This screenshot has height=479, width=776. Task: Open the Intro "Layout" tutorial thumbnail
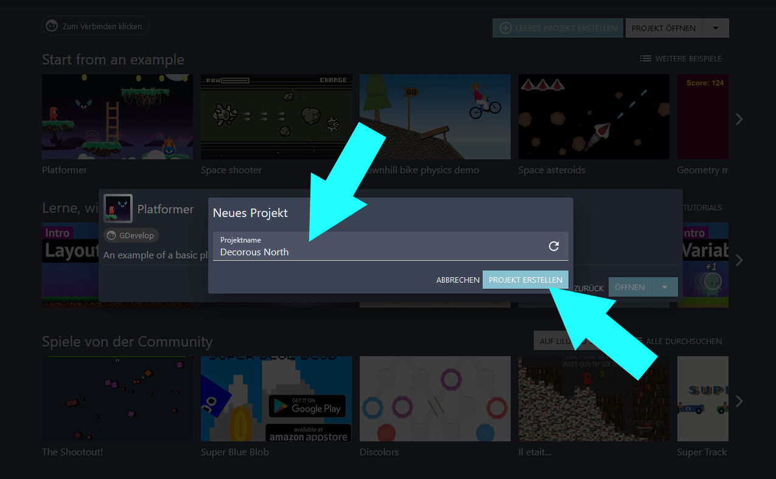coord(71,264)
